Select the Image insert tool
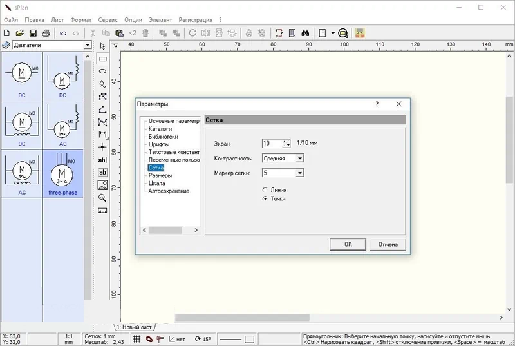 102,185
